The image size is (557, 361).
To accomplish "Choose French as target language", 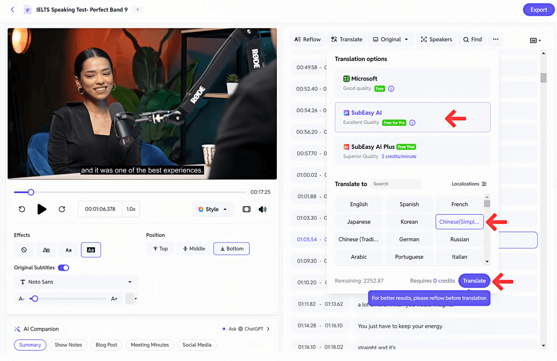I will (459, 205).
